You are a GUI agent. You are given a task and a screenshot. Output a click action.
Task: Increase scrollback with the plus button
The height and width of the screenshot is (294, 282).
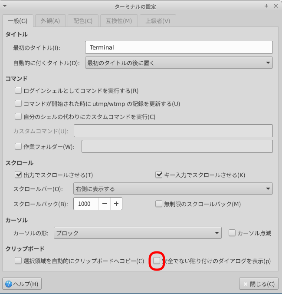[x=116, y=204]
